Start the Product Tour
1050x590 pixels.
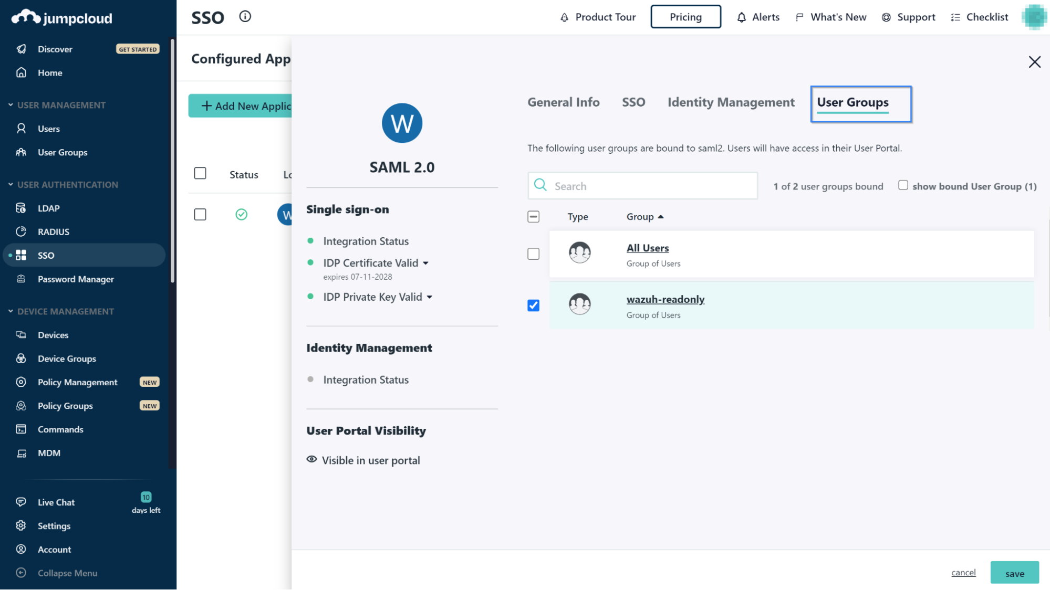click(598, 17)
